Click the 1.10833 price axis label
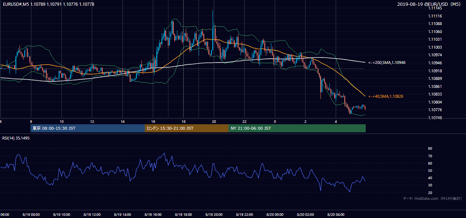Image resolution: width=466 pixels, height=218 pixels. pos(435,94)
